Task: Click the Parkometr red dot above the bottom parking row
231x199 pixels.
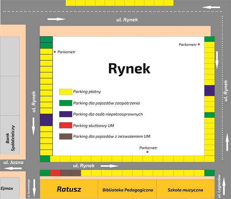Action: pos(147,152)
